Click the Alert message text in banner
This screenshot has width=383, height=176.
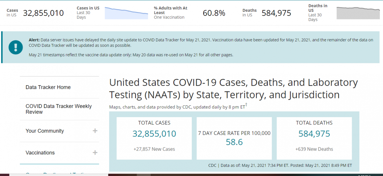[201, 43]
